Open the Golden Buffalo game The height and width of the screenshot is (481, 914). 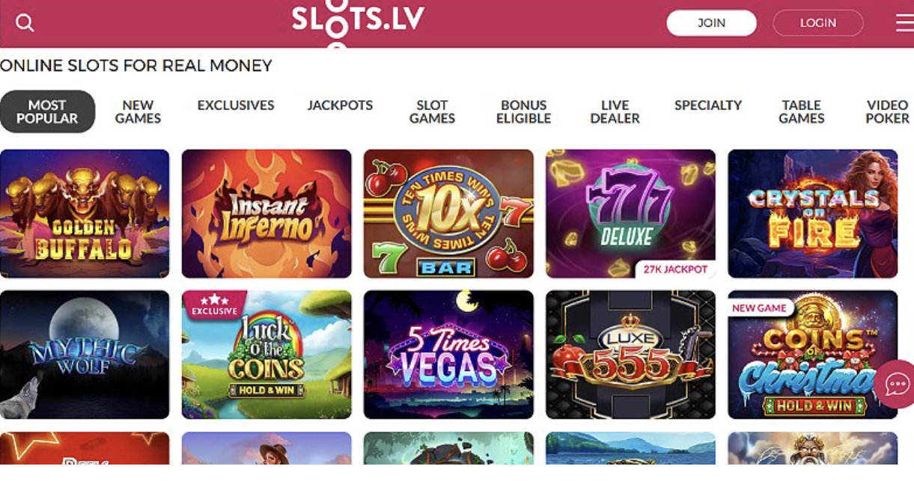[x=85, y=214]
